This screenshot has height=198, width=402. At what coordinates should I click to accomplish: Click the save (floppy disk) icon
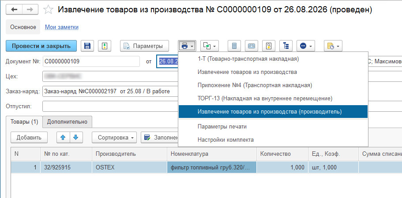pyautogui.click(x=87, y=46)
